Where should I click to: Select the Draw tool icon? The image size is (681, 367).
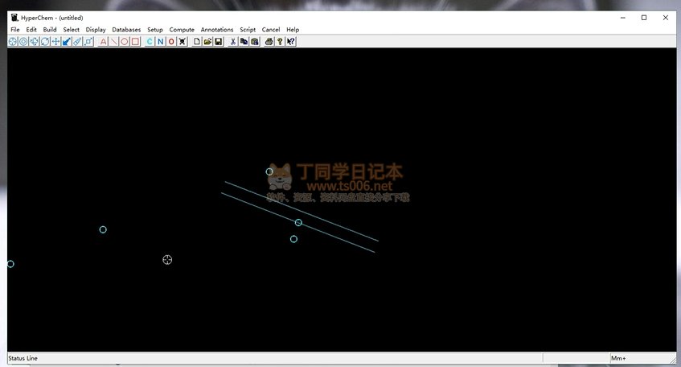[13, 41]
